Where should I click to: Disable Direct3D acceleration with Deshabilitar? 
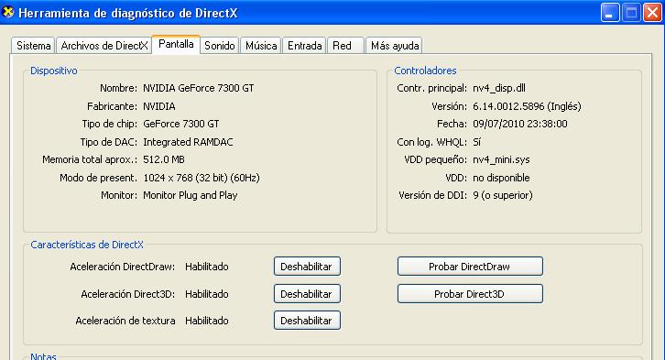pos(307,294)
